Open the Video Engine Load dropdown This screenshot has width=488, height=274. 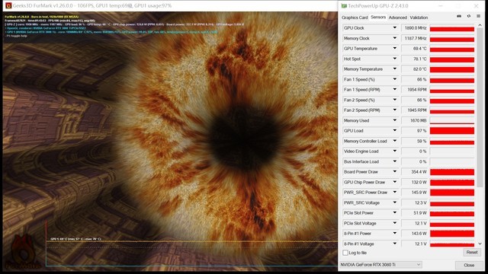tap(395, 151)
